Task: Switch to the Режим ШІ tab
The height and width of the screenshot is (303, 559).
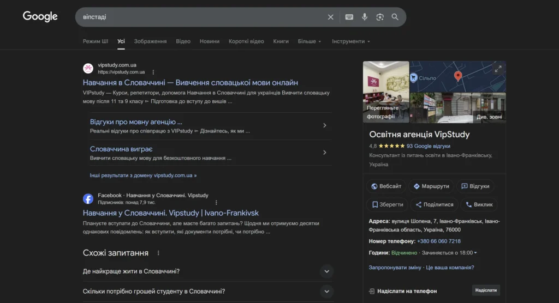Action: click(96, 41)
